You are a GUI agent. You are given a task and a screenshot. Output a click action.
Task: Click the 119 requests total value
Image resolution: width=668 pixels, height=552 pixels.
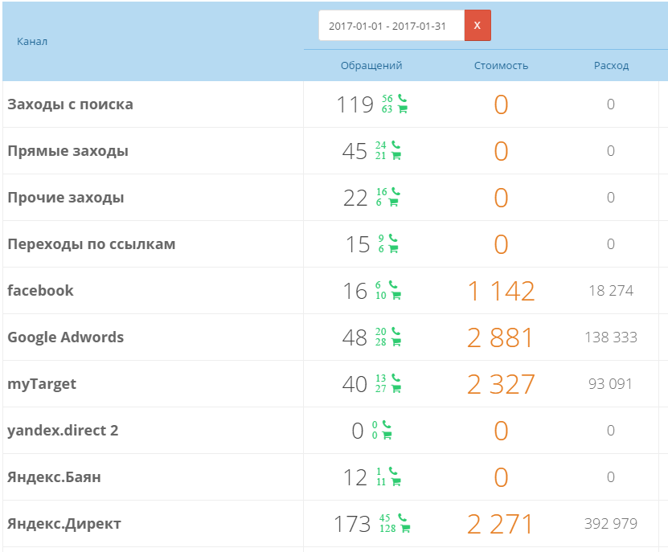coord(354,104)
